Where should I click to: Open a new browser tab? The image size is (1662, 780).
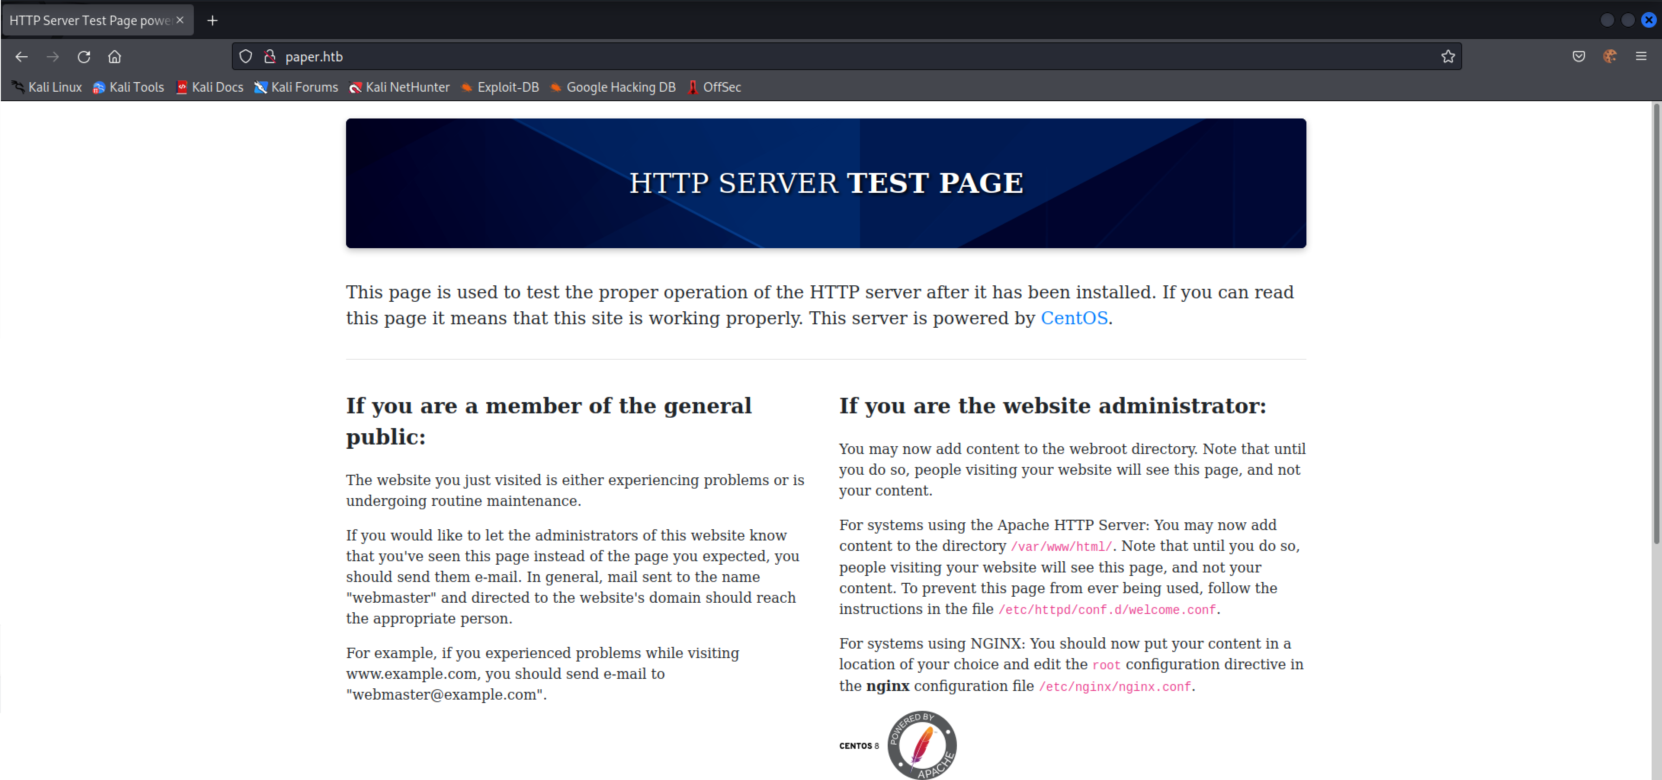pyautogui.click(x=212, y=20)
